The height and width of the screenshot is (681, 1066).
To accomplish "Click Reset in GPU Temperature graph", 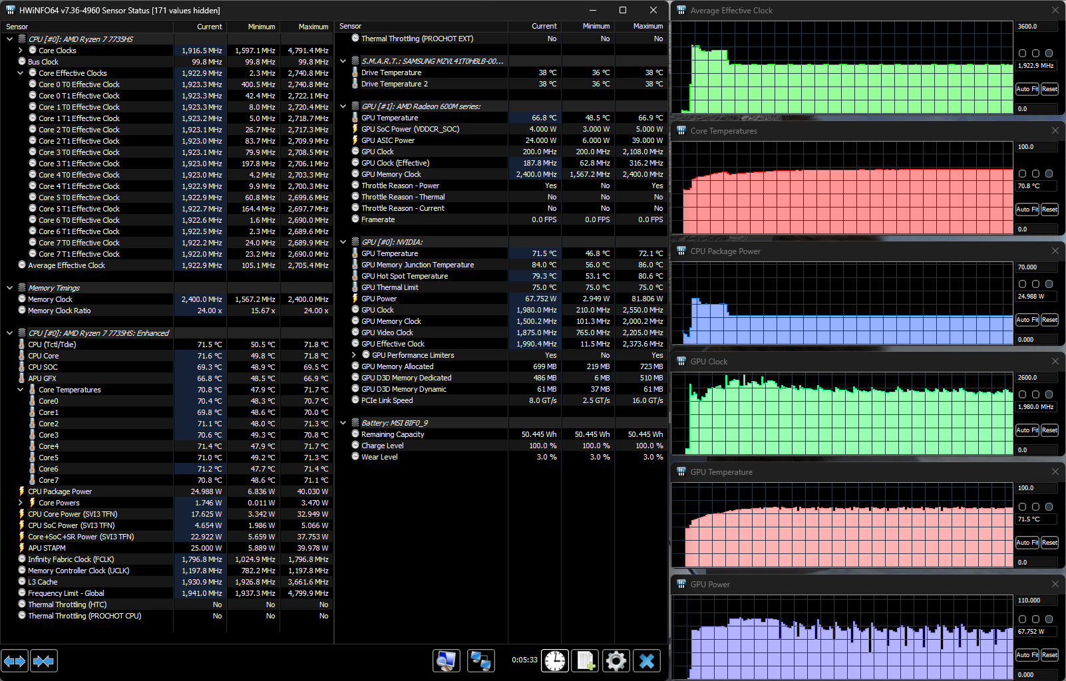I will tap(1050, 543).
